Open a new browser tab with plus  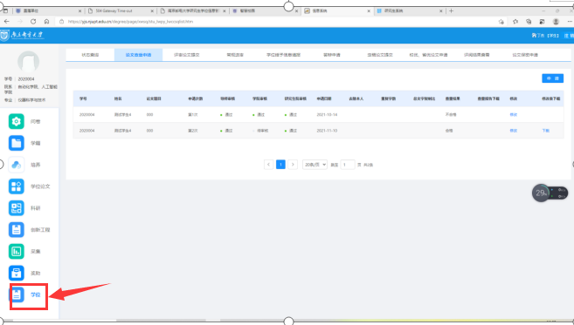[451, 11]
